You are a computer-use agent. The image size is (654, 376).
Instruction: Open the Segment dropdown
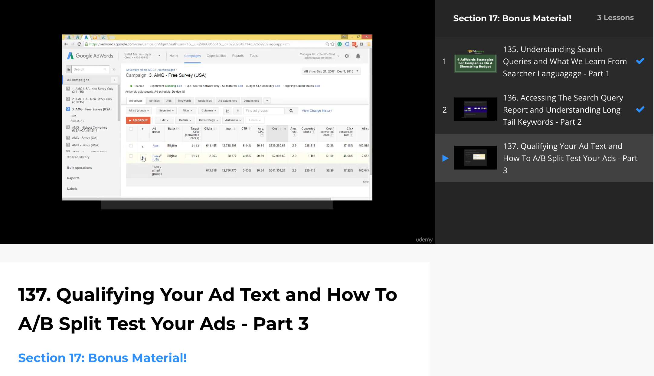(x=166, y=111)
